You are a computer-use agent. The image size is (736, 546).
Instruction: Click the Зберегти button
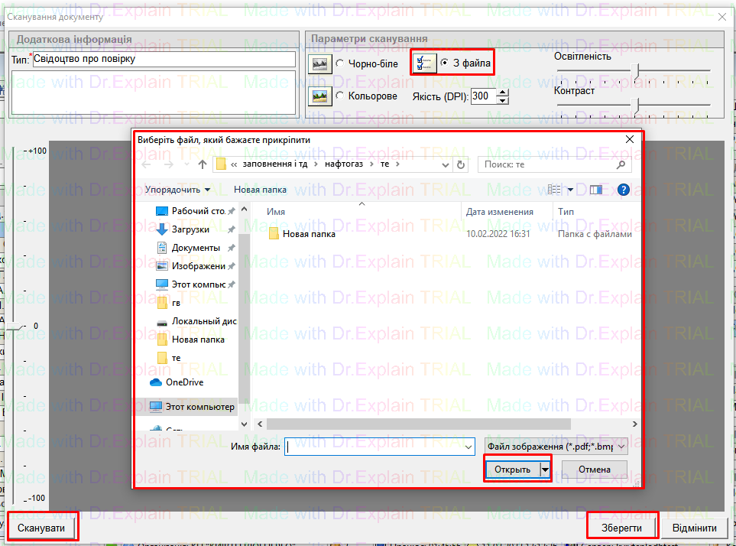[x=621, y=528]
